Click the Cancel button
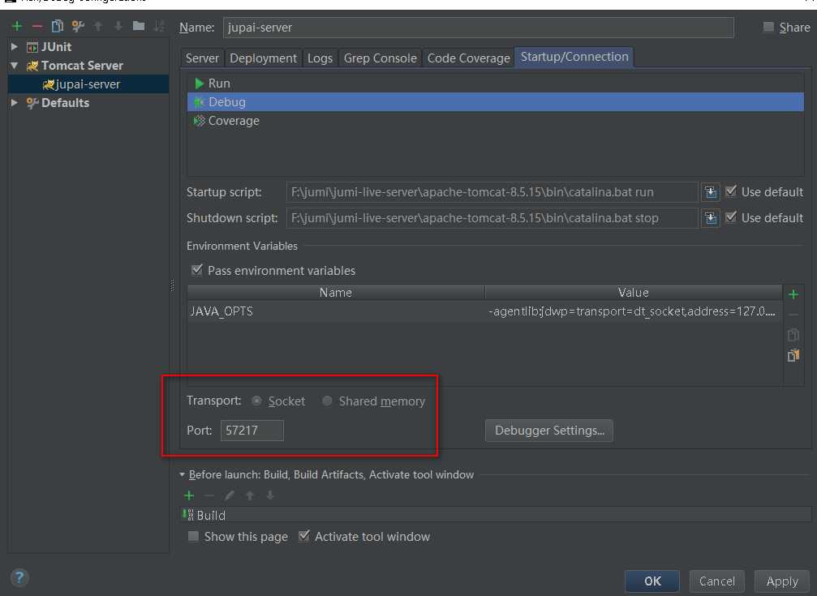 coord(717,581)
